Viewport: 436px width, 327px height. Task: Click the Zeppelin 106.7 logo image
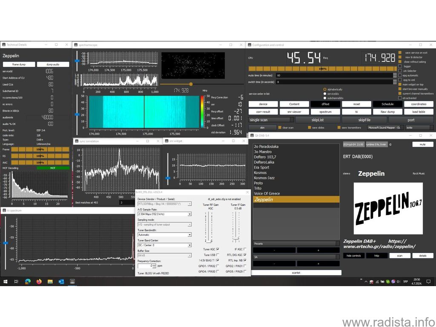point(388,209)
